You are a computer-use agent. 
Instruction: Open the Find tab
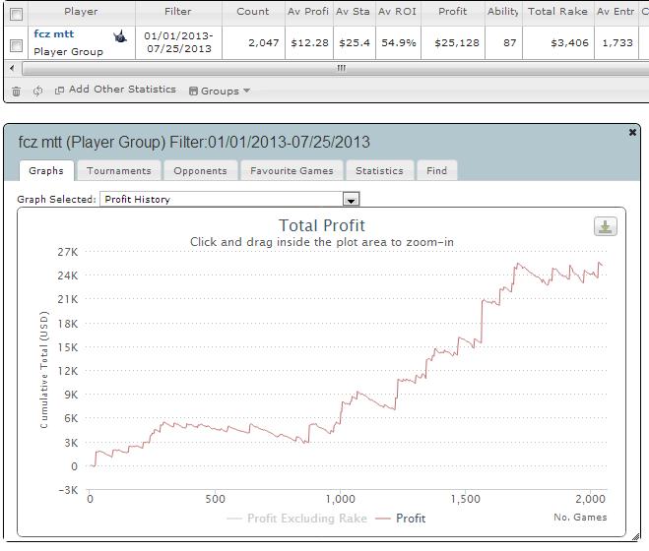[x=437, y=171]
